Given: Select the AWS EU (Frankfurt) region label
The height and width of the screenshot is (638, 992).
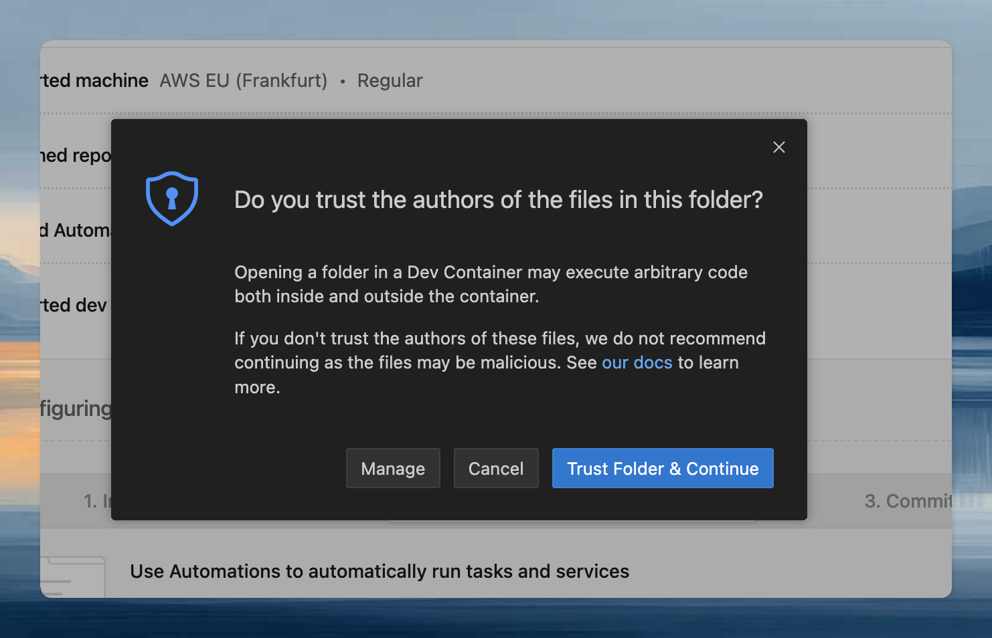Looking at the screenshot, I should tap(243, 80).
